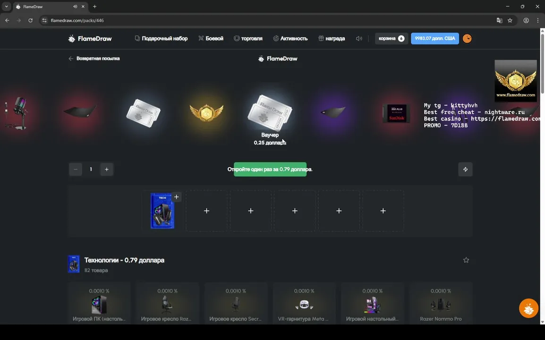Click the 82 товара text
545x340 pixels.
pos(96,270)
